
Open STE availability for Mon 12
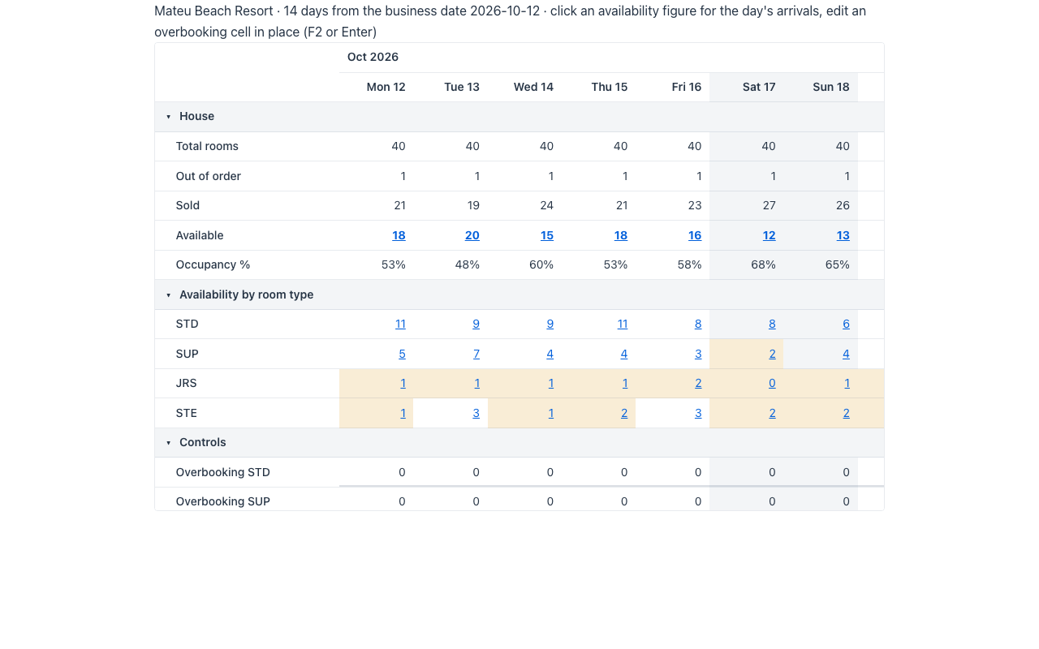(x=403, y=413)
